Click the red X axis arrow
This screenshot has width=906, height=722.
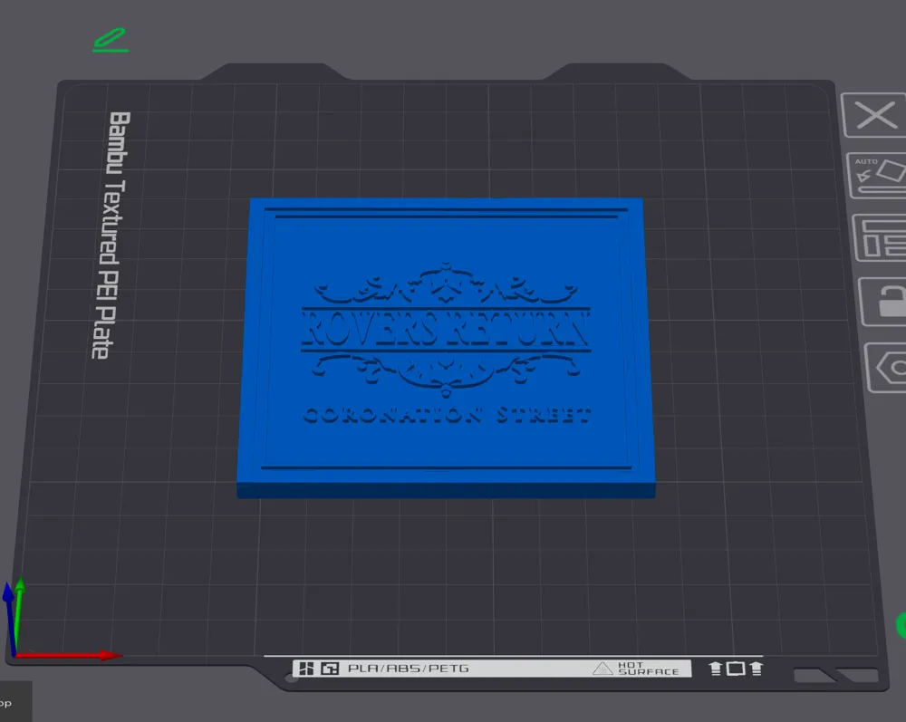point(68,655)
